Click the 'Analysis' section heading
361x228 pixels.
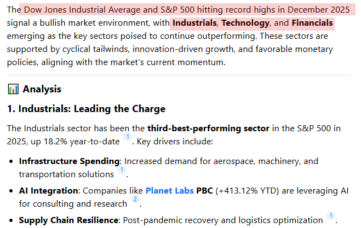click(x=42, y=89)
